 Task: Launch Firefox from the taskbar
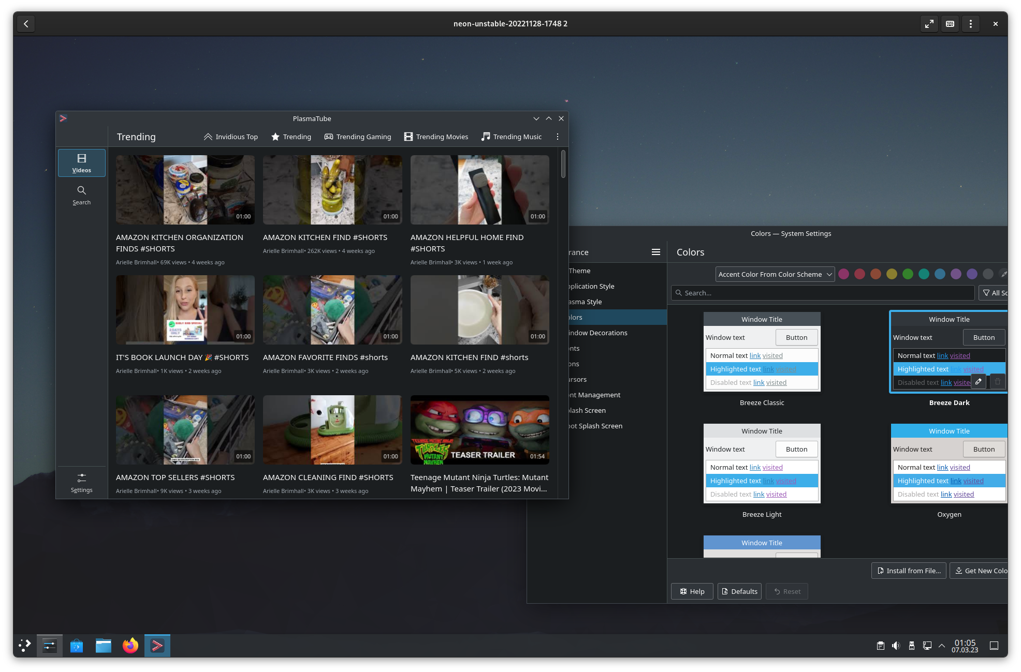pyautogui.click(x=130, y=645)
